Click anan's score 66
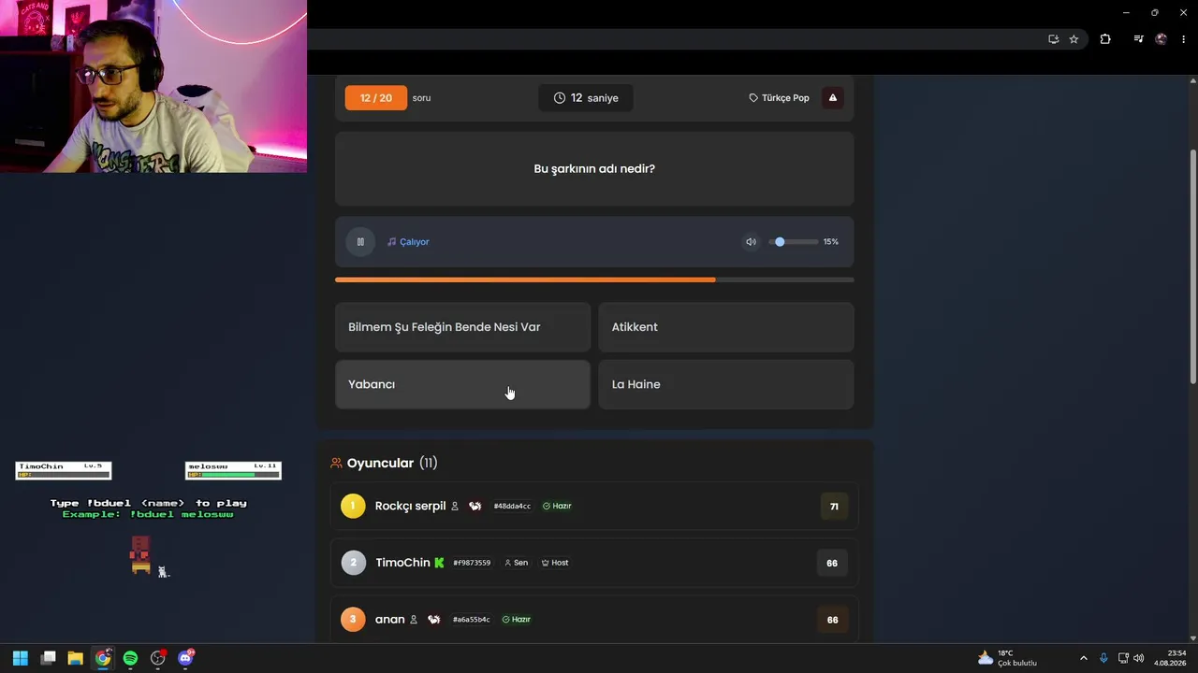 832,620
